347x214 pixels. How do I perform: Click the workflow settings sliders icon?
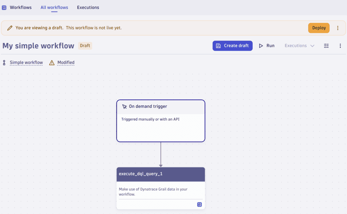326,46
